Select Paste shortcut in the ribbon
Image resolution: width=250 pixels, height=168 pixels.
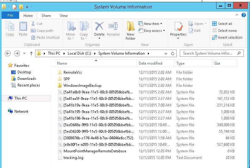tap(45, 37)
